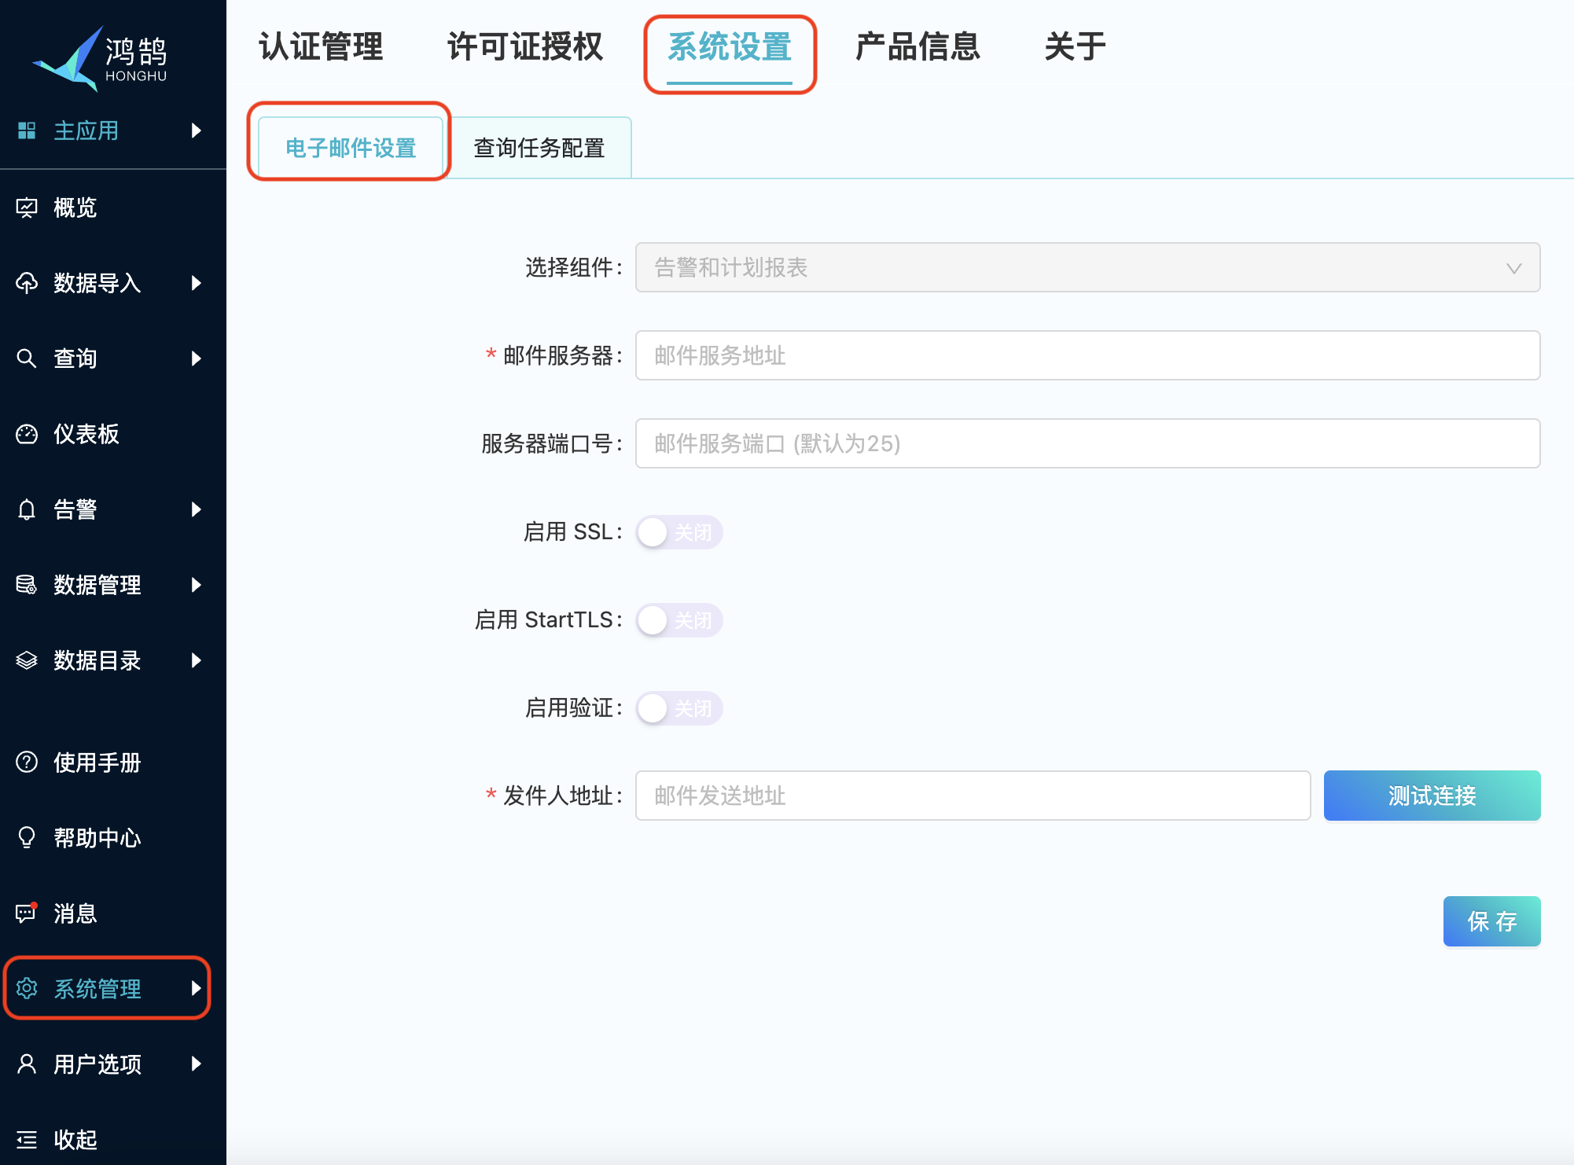1574x1165 pixels.
Task: Expand the 数据导入 submenu arrow
Action: [197, 283]
